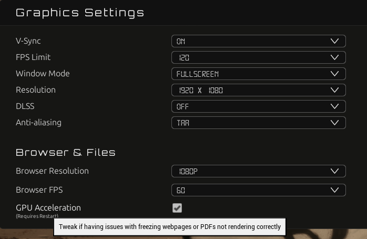Screen dimensions: 367x239
Task: Click the Browser & Files section heading
Action: [66, 153]
